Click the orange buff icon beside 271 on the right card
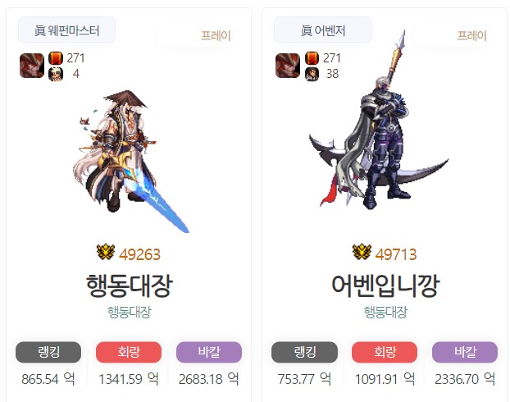Screen dimensions: 510x402 click(x=312, y=58)
